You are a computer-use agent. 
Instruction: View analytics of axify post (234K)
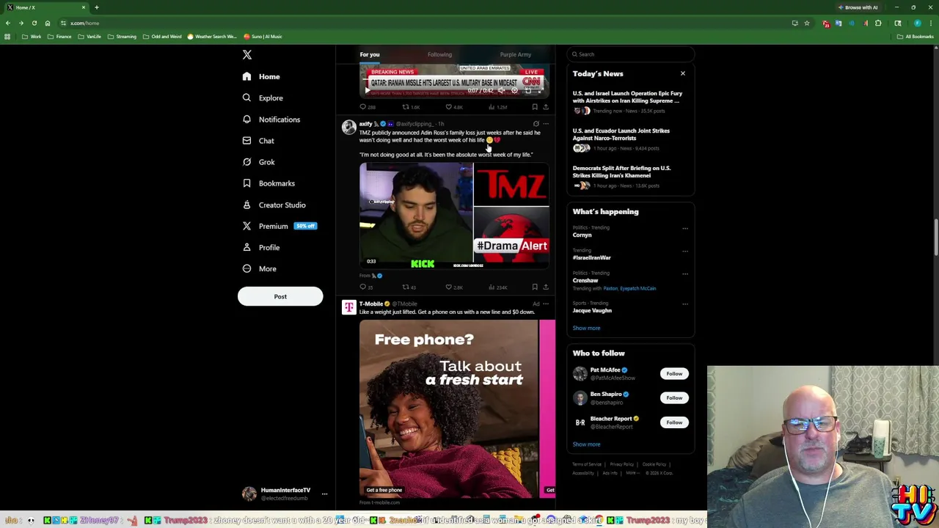coord(497,287)
